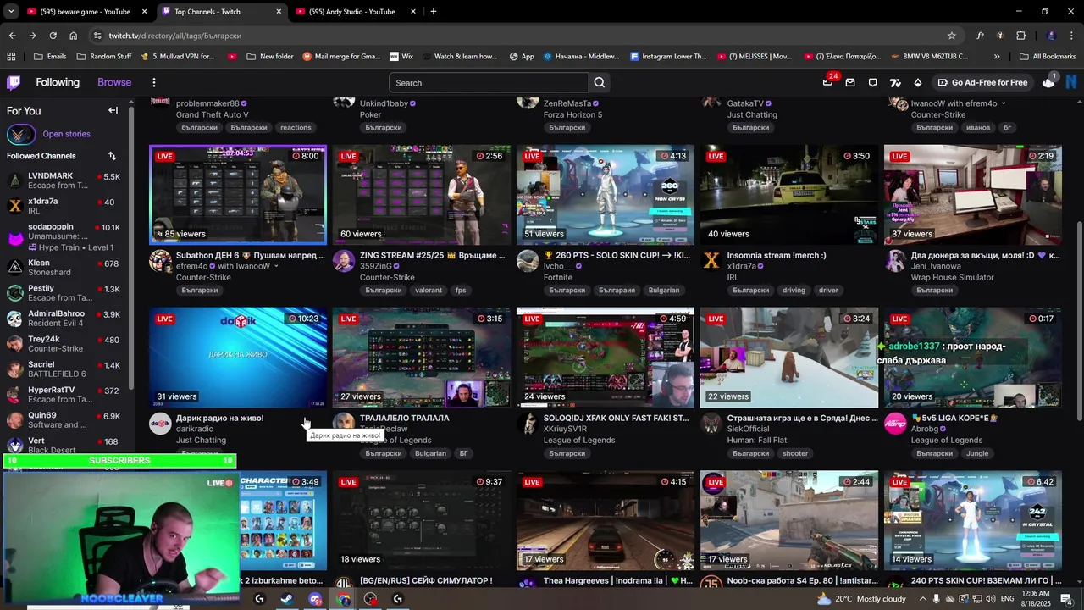The image size is (1084, 610).
Task: Open sodapoppin in followed channels
Action: (x=64, y=236)
